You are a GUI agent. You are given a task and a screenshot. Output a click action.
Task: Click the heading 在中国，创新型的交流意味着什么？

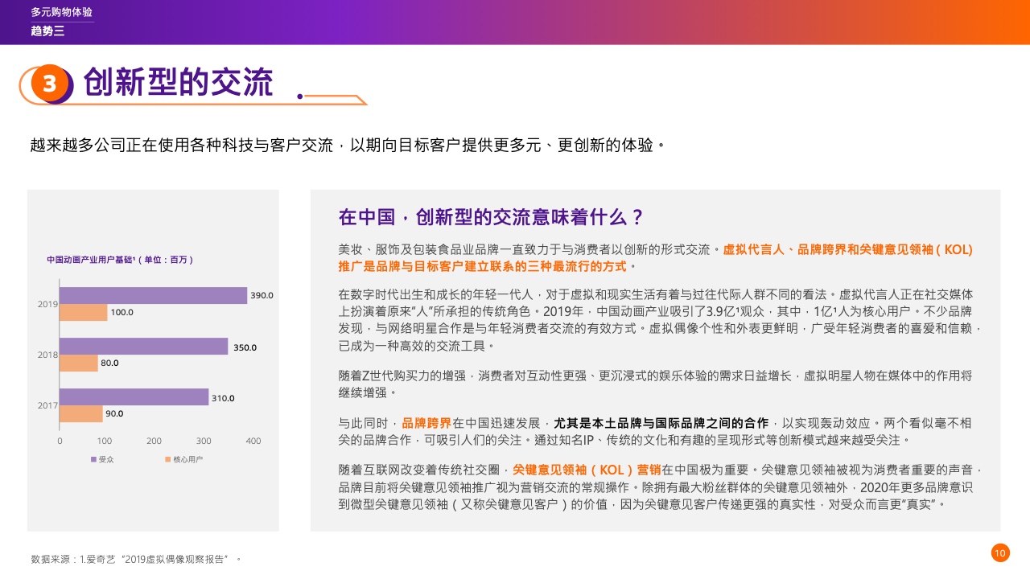491,217
